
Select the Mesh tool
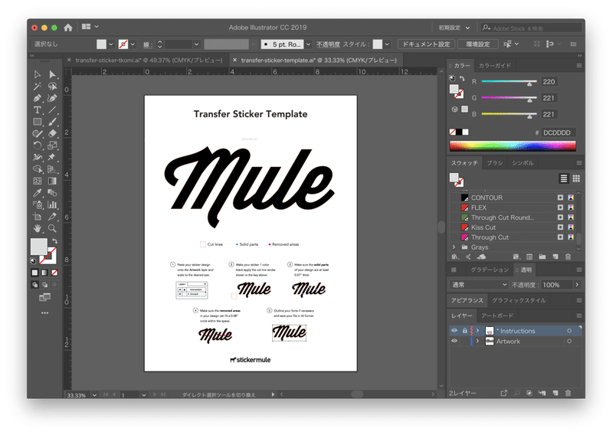(38, 181)
